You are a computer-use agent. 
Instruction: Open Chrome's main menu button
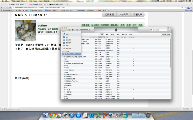pos(191,7)
